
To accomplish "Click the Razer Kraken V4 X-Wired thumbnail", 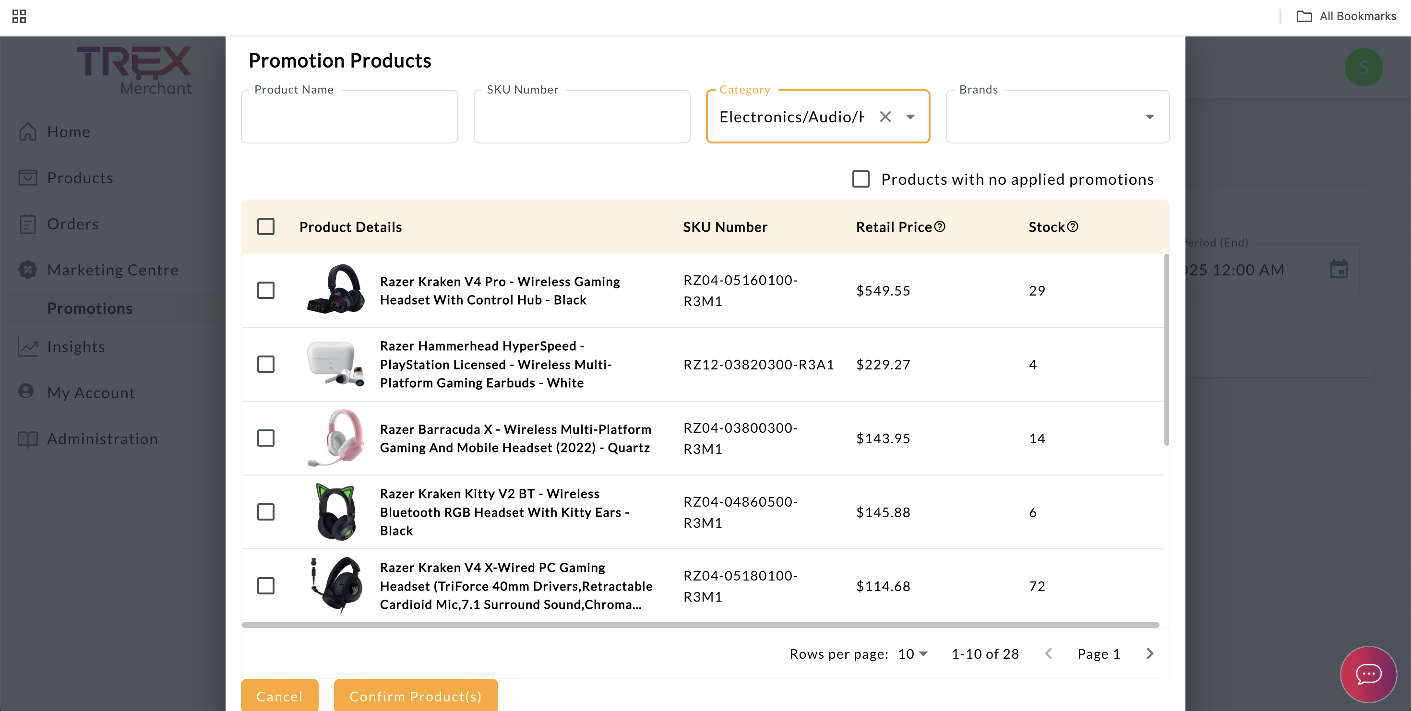I will (x=336, y=585).
